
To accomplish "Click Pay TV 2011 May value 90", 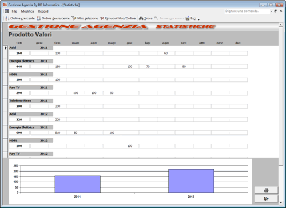I will (112, 93).
